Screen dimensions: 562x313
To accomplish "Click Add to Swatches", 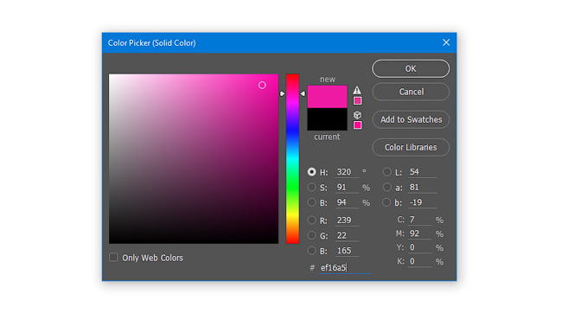I will click(x=411, y=119).
